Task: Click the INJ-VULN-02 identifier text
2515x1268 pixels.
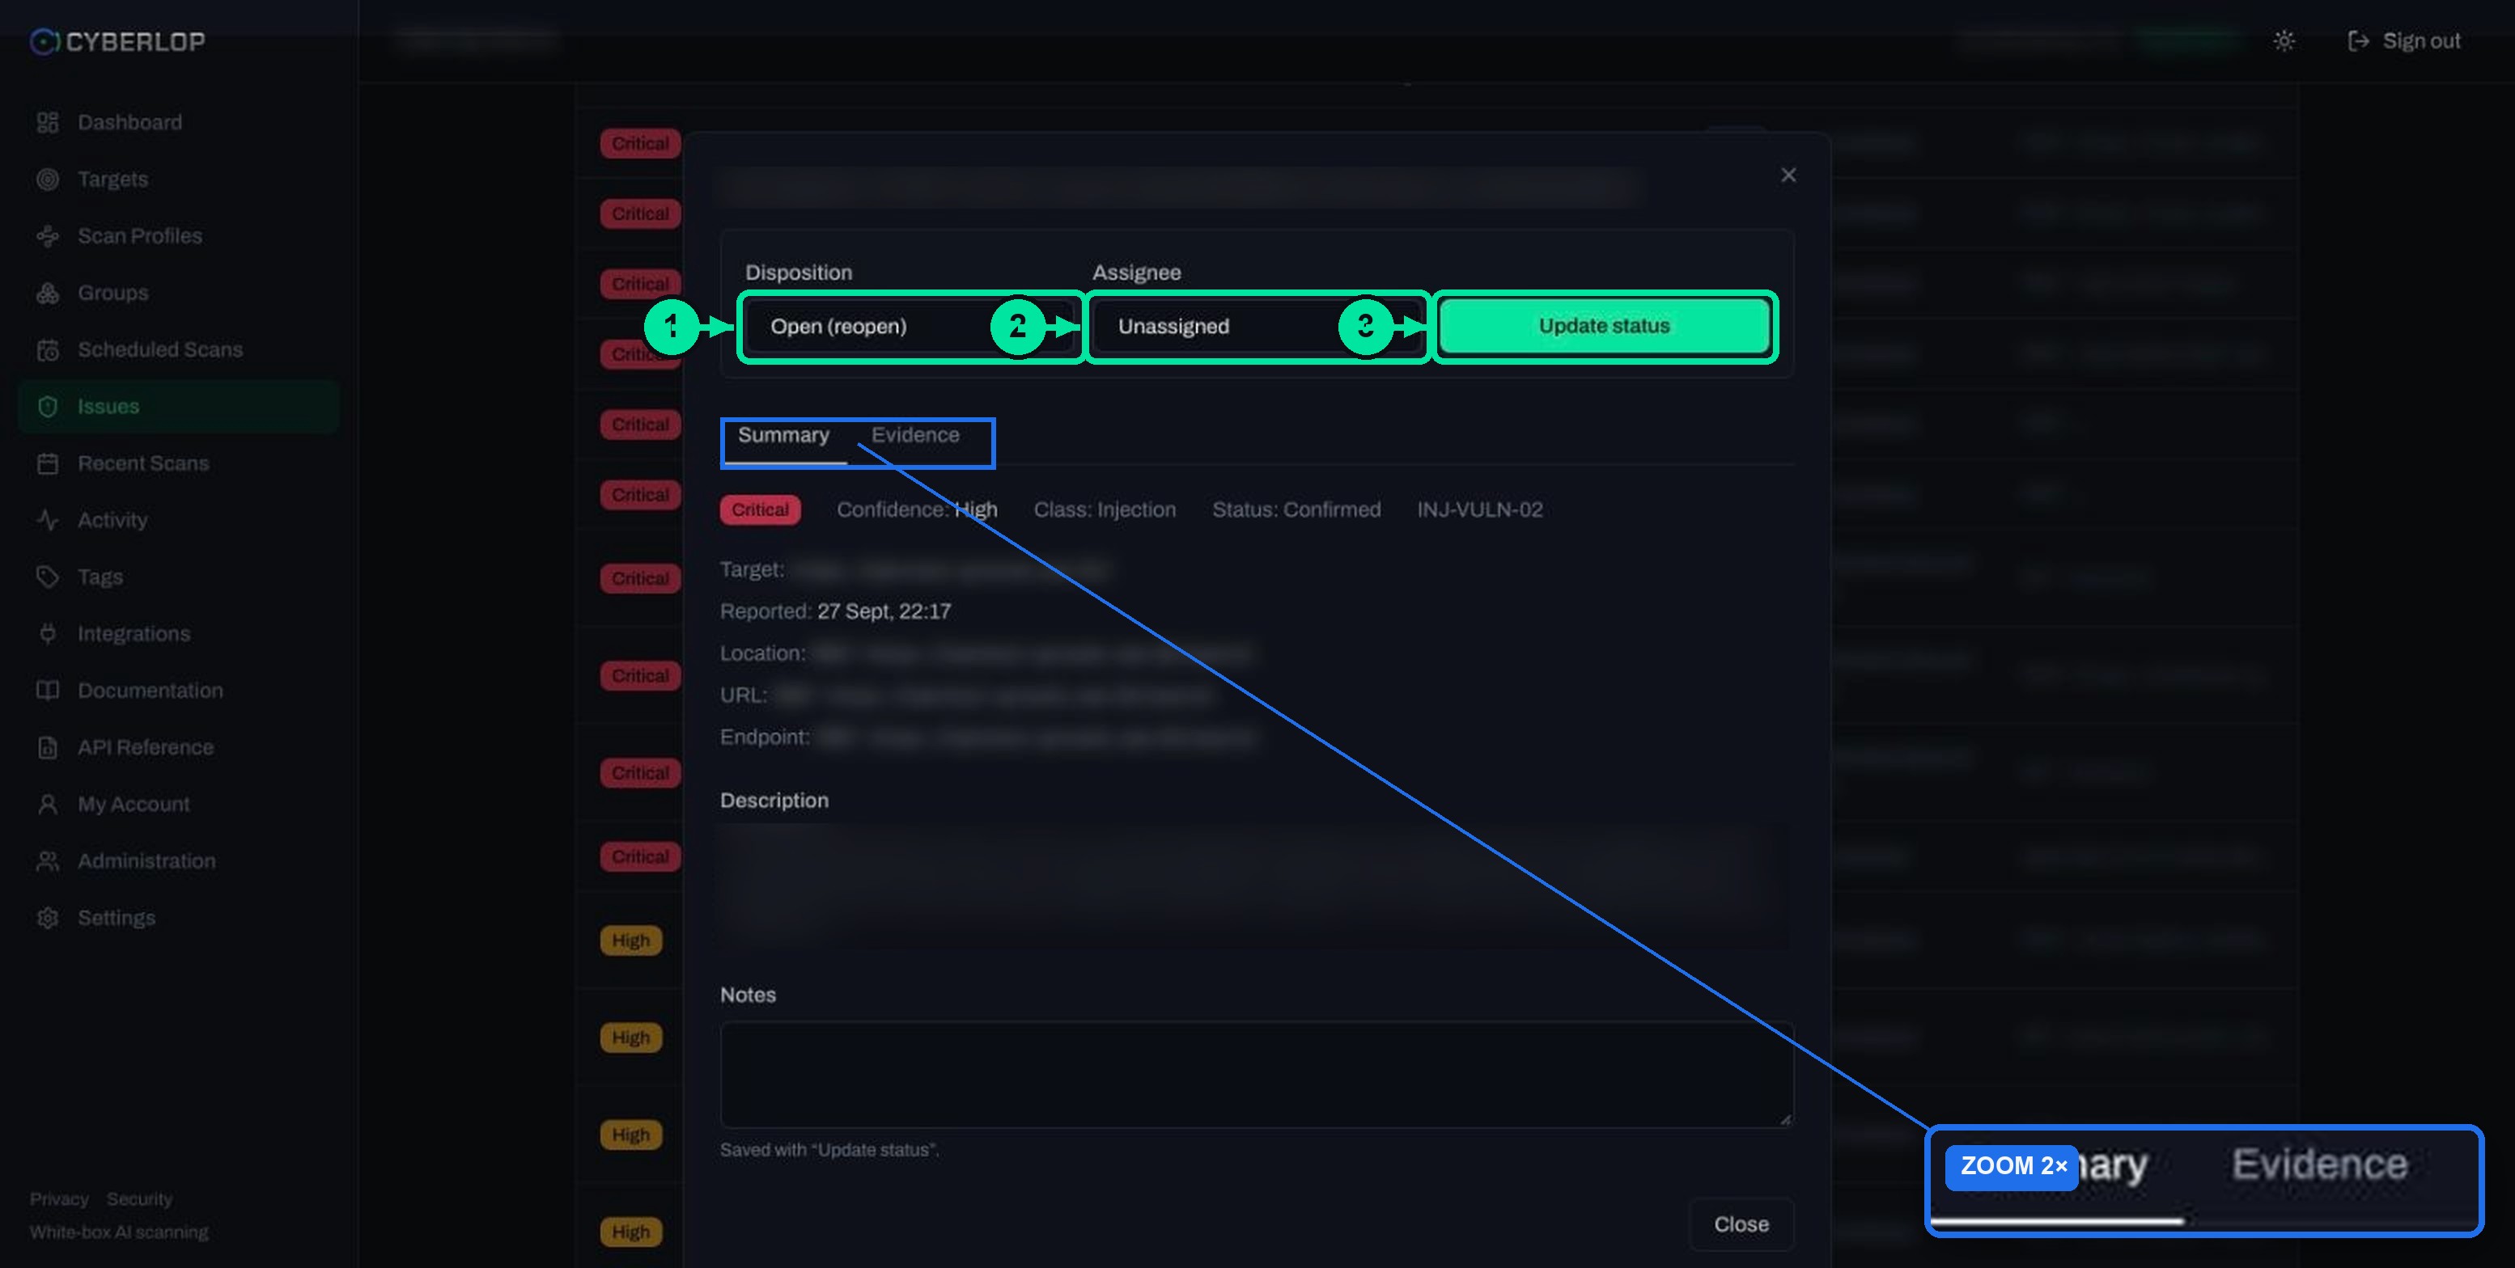Action: pos(1479,509)
